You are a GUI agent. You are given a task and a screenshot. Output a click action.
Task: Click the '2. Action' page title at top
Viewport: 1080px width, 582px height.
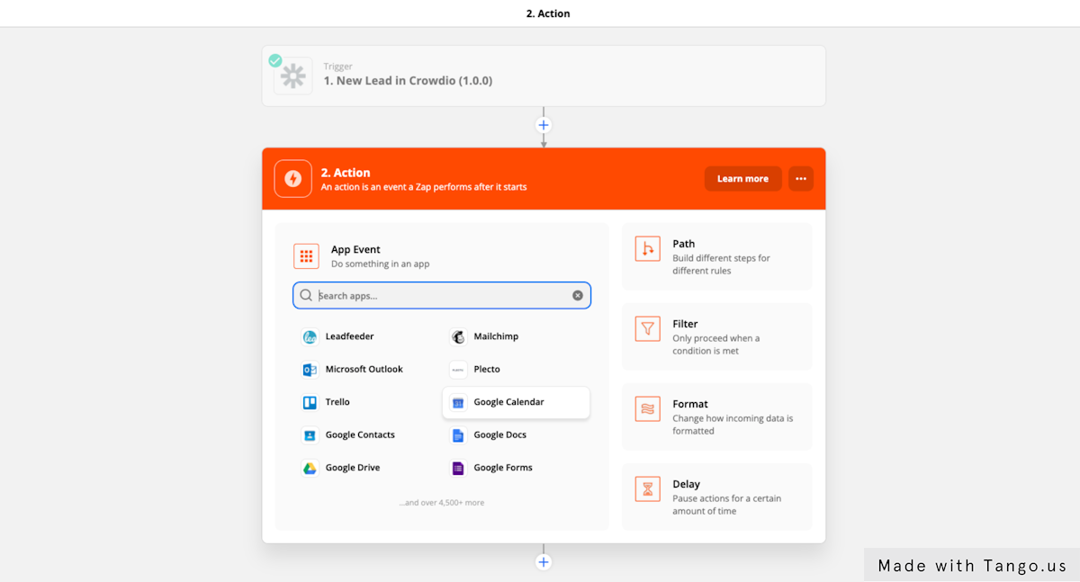coord(548,13)
